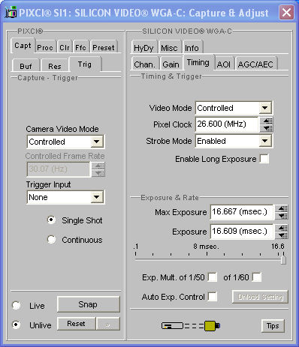The height and width of the screenshot is (347, 299).
Task: Click exposure slider track near 8 msec.
Action: tap(207, 260)
